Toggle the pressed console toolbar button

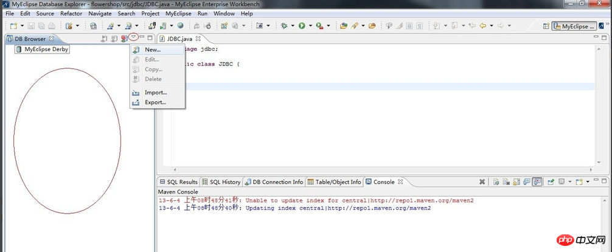(x=537, y=182)
